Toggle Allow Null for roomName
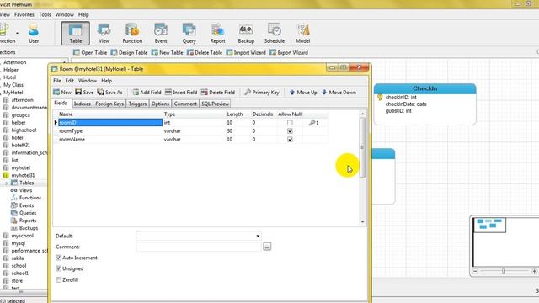539x303 pixels. coord(290,139)
